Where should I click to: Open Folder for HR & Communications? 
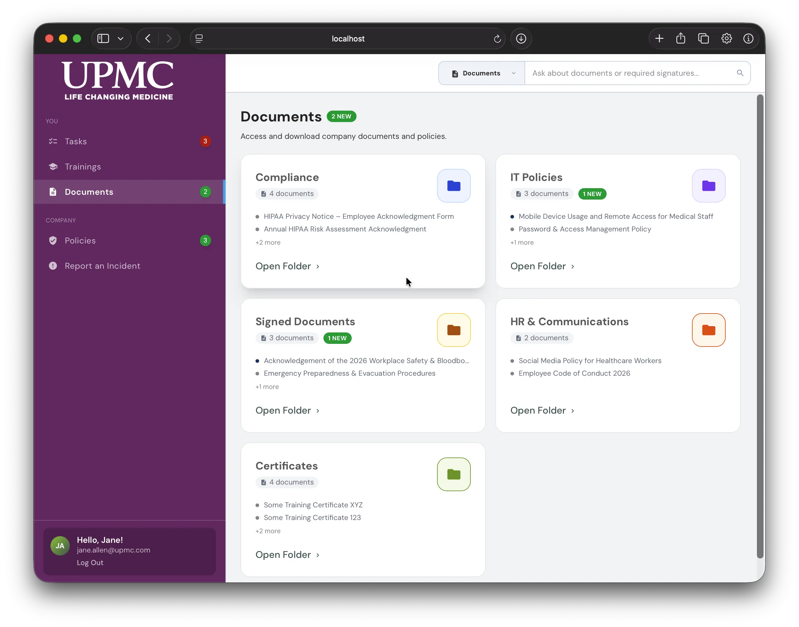point(542,410)
